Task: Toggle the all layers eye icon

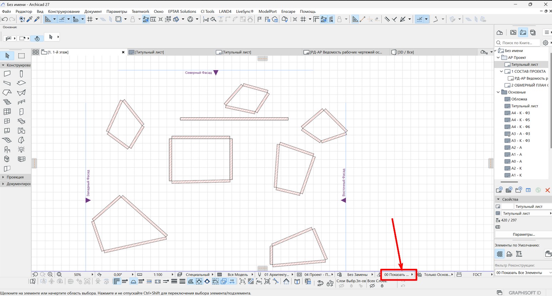Action: click(x=372, y=286)
